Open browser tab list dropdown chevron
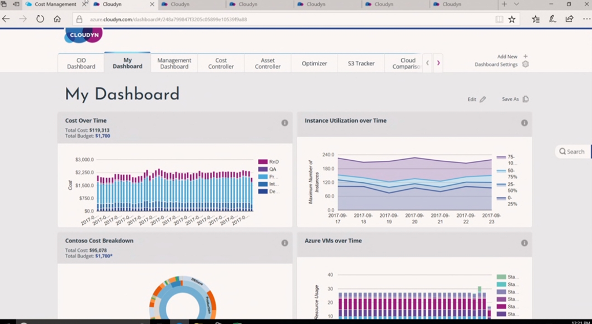This screenshot has height=324, width=592. 516,4
